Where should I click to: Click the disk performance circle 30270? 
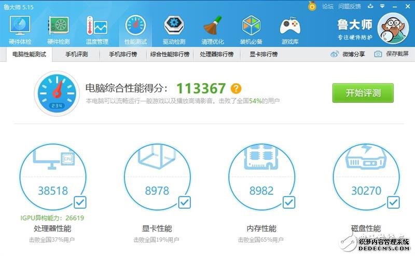(366, 177)
